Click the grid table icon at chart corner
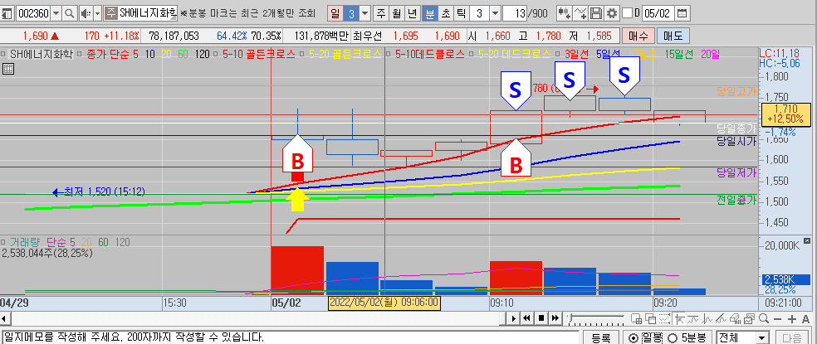Viewport: 817px width, 344px height. (x=8, y=69)
